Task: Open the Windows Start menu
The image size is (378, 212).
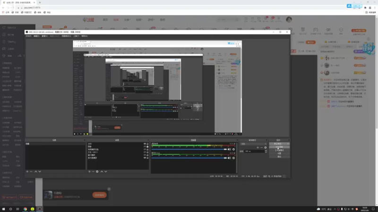Action: coord(3,209)
